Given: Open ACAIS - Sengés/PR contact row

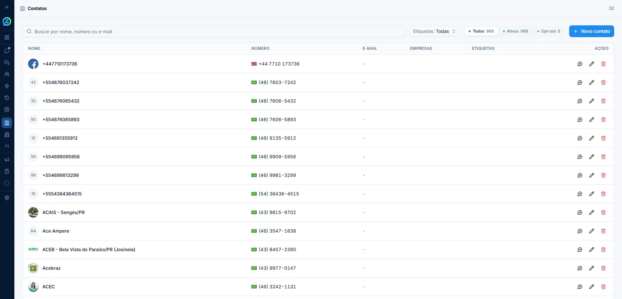Looking at the screenshot, I should (x=318, y=212).
